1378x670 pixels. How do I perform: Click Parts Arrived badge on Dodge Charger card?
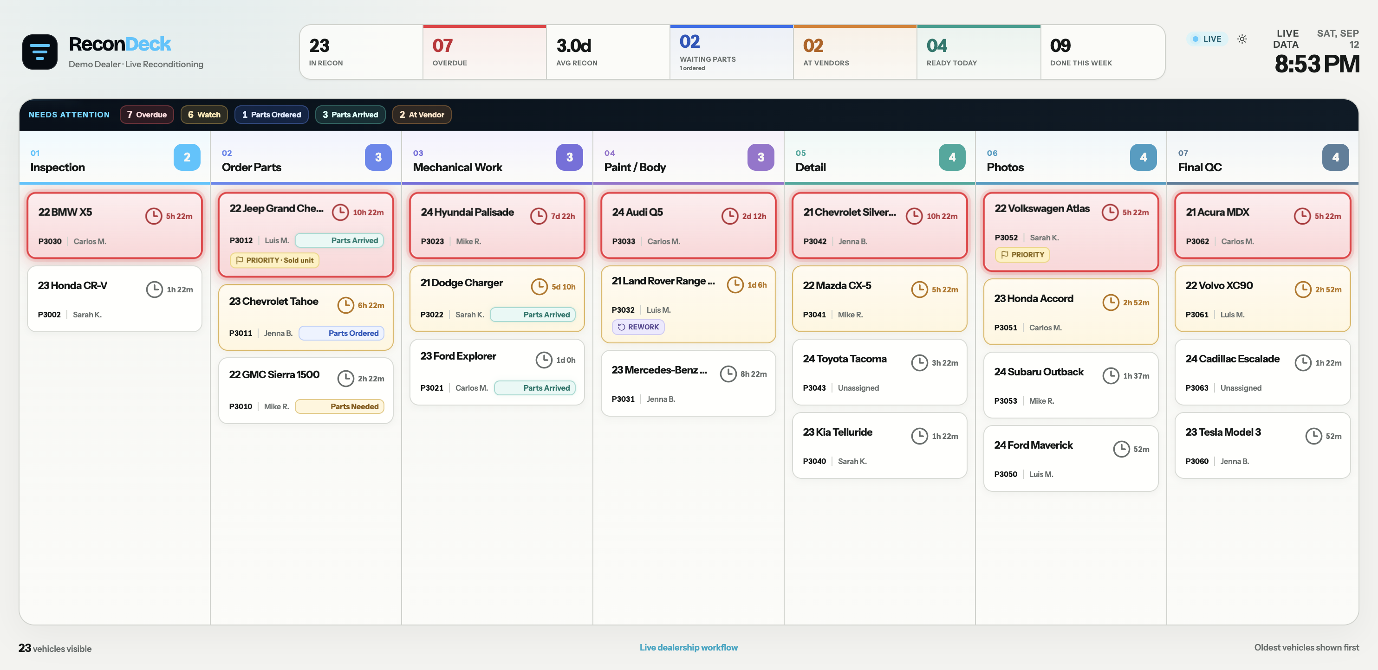[x=533, y=315]
